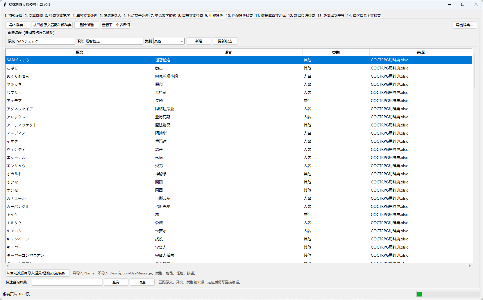Click the 导入辞典... button
Screen dimensions: 483x300
coord(18,25)
